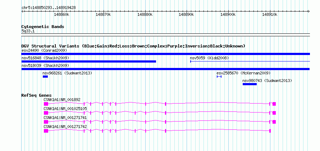The width and height of the screenshot is (320, 151).
Task: Click the last exon block of NM_001271741
Action: coord(274,122)
